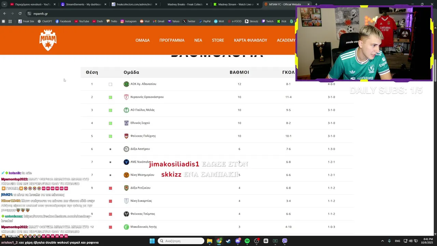
Task: Open the Dash bookmark
Action: 97,21
